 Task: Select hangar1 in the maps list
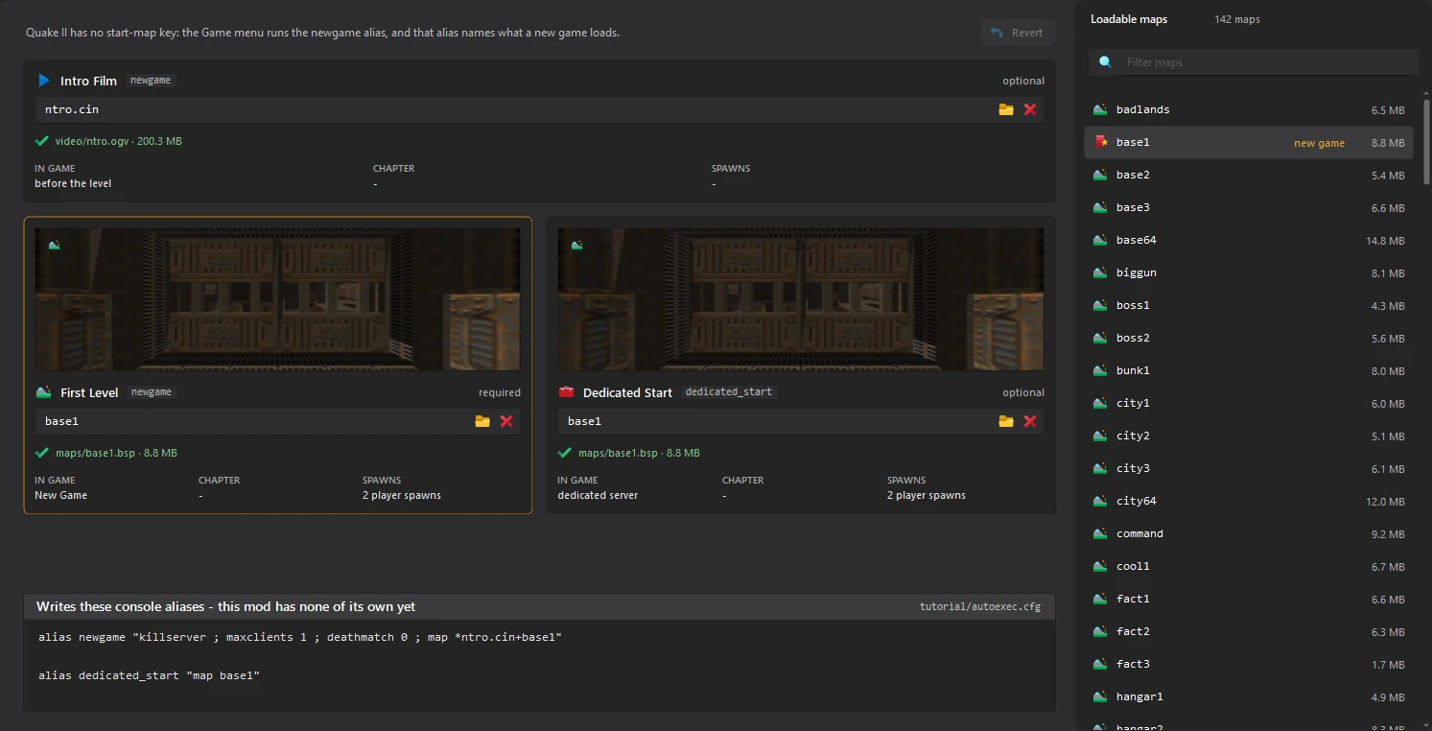click(1249, 696)
